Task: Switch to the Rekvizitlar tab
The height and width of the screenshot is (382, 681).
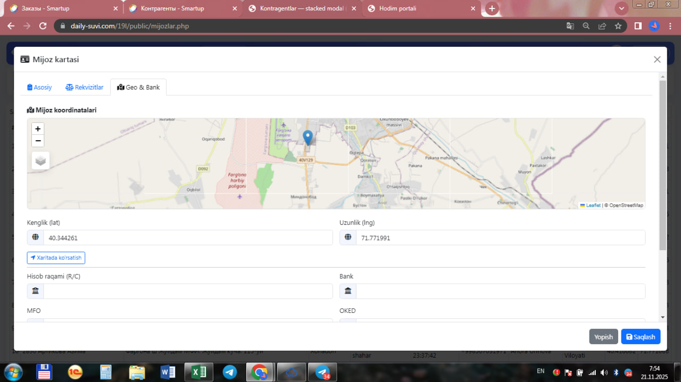Action: pyautogui.click(x=85, y=87)
